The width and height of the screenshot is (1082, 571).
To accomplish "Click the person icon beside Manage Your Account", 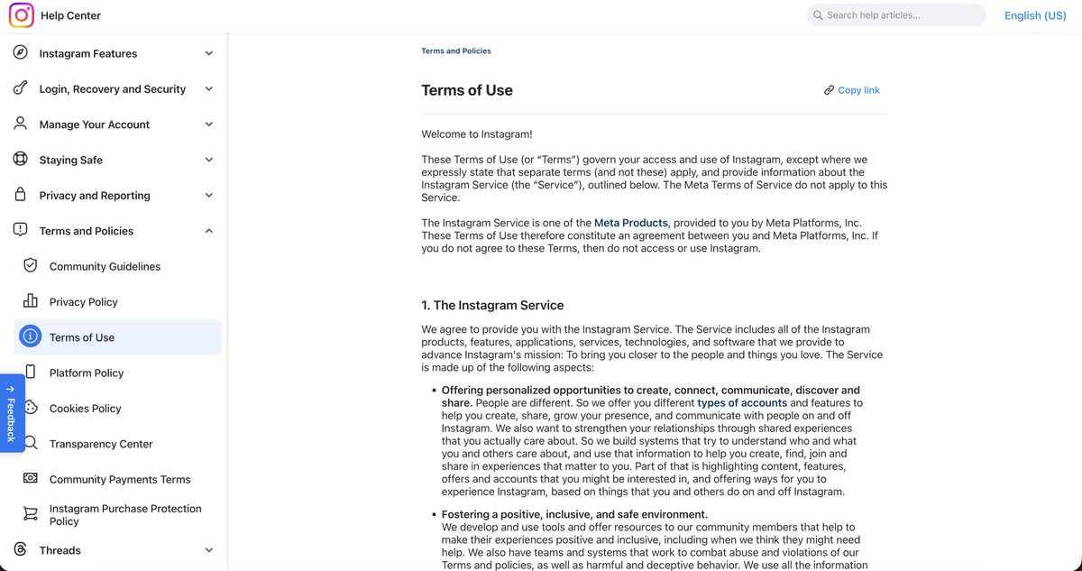I will click(x=21, y=124).
